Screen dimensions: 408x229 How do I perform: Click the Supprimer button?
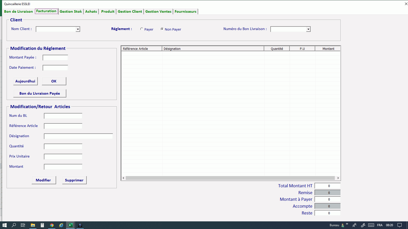pos(74,180)
